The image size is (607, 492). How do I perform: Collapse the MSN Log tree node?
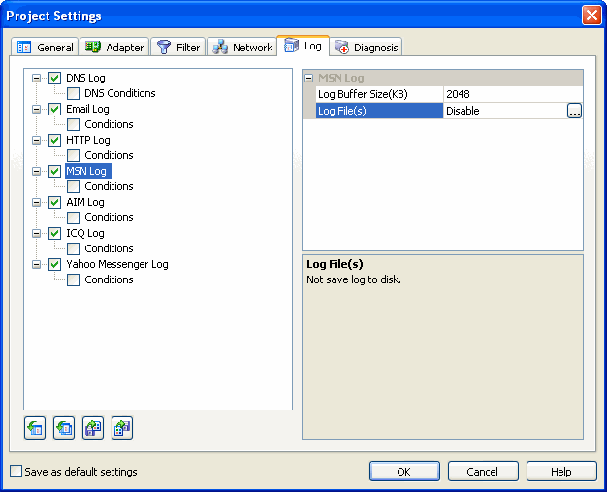click(x=36, y=171)
